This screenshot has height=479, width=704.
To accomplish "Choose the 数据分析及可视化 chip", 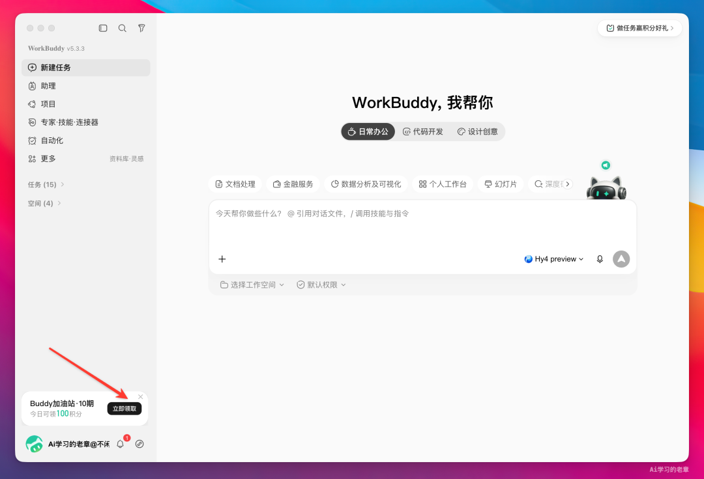I will click(x=366, y=184).
